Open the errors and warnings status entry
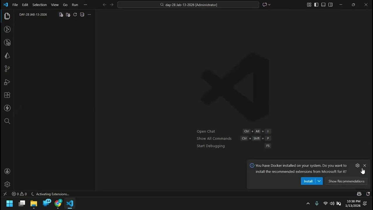 pos(19,194)
